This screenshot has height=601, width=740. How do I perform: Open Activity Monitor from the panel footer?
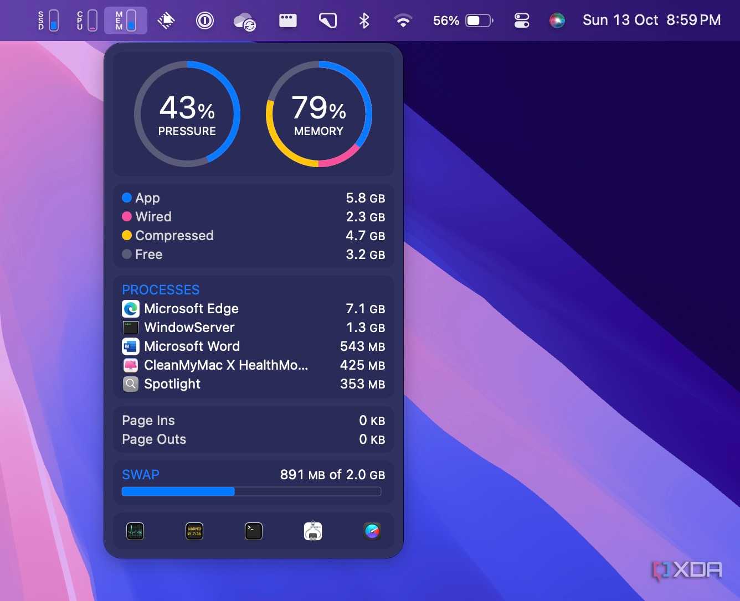point(135,531)
